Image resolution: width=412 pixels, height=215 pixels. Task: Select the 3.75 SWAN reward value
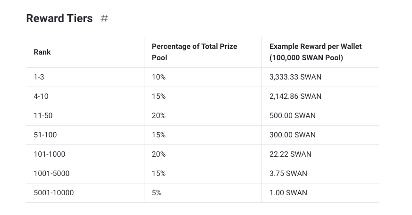[288, 173]
